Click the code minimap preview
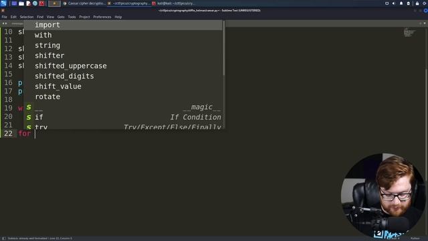Image resolution: width=428 pixels, height=241 pixels. pyautogui.click(x=409, y=32)
